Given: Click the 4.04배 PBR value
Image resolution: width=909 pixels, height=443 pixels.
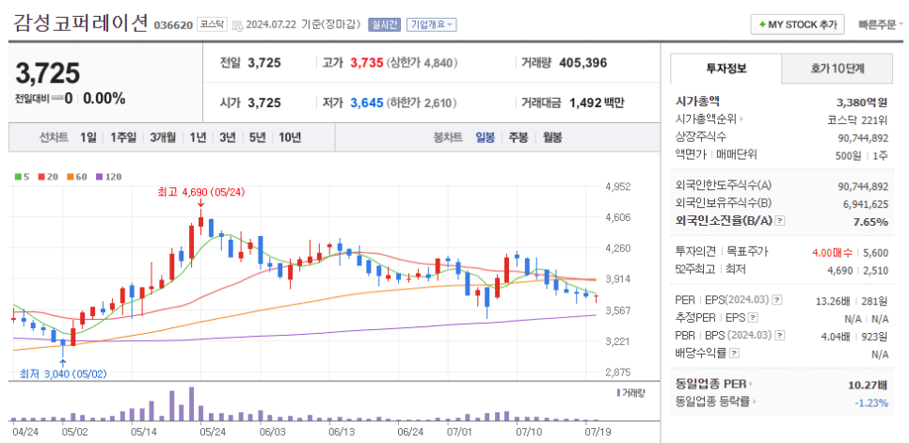Looking at the screenshot, I should click(837, 335).
